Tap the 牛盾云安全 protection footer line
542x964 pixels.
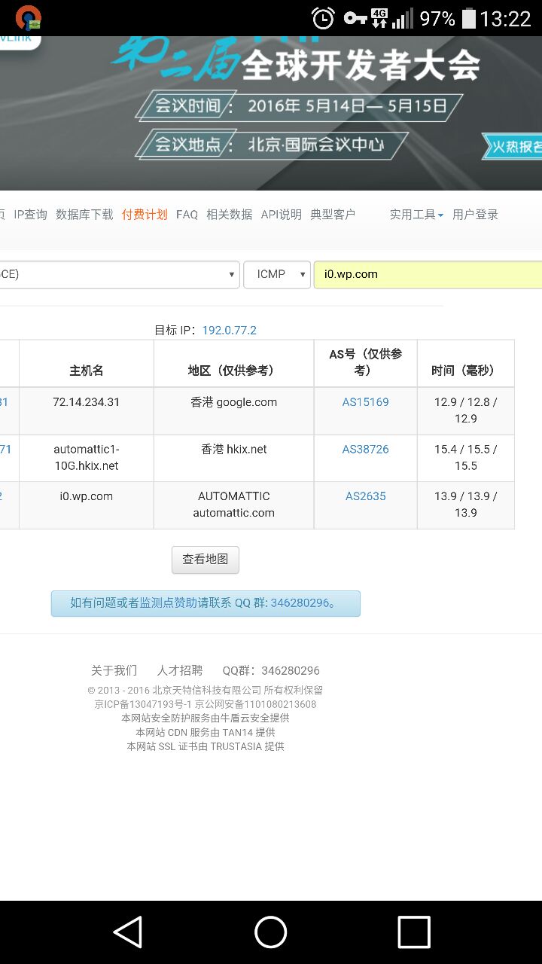coord(206,718)
